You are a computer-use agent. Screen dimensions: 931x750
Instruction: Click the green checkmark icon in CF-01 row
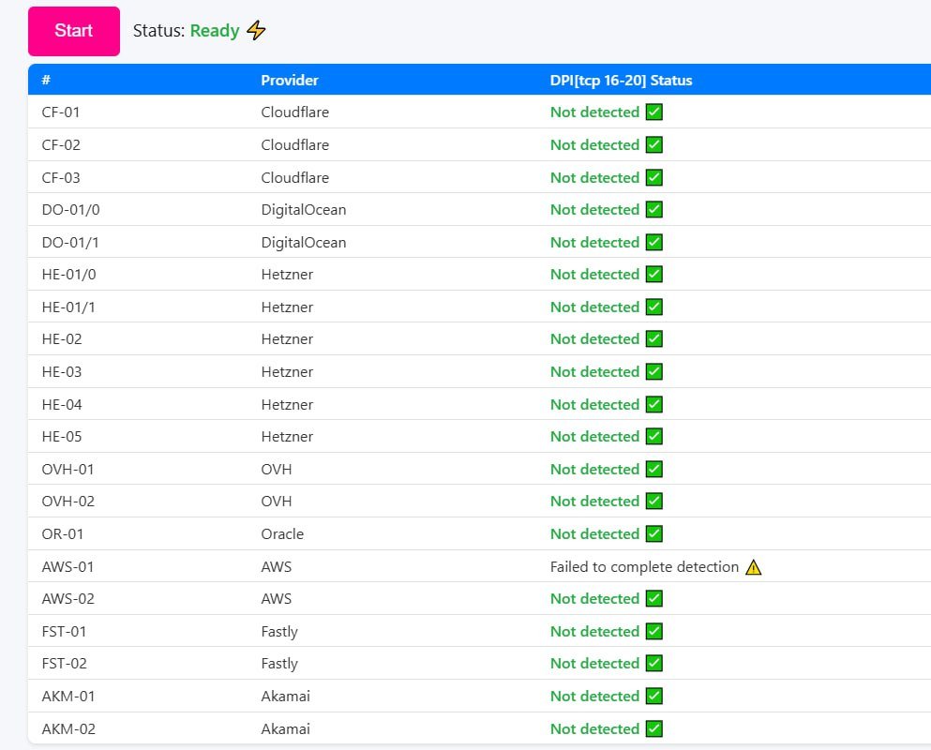(654, 112)
